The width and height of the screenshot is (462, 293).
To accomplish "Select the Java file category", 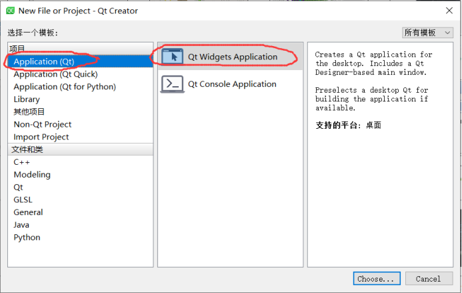I will click(81, 225).
